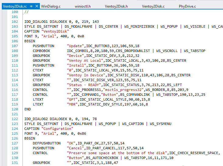Image resolution: width=223 pixels, height=166 pixels.
Task: Click the "Install" button string
Action: click(77, 65)
